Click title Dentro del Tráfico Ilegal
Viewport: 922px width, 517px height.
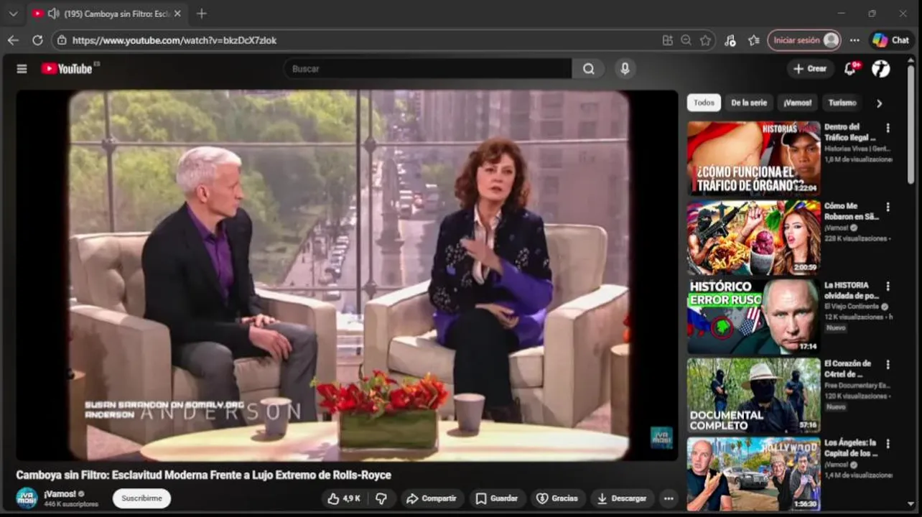(x=850, y=132)
